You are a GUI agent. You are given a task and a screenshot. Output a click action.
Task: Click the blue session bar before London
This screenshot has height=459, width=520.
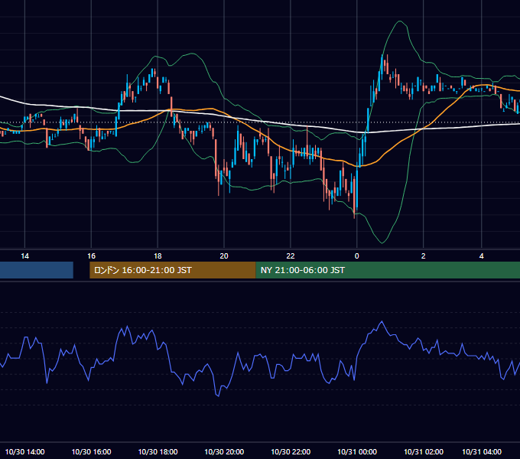point(37,270)
